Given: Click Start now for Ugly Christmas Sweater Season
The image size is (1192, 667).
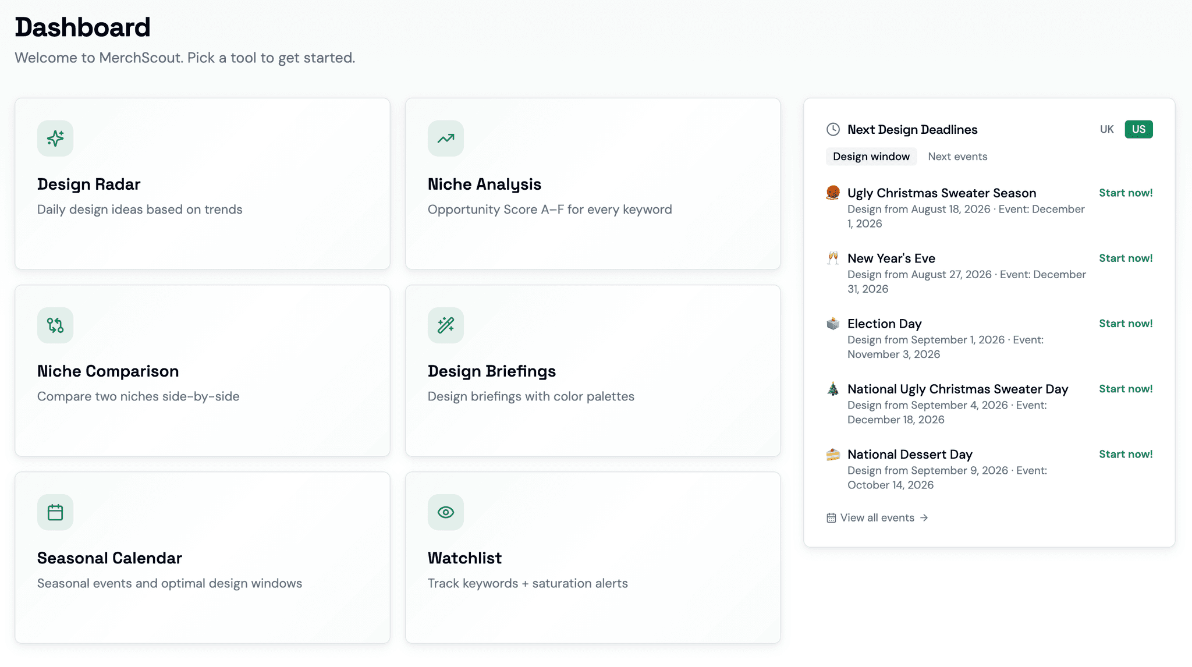Looking at the screenshot, I should [x=1126, y=193].
